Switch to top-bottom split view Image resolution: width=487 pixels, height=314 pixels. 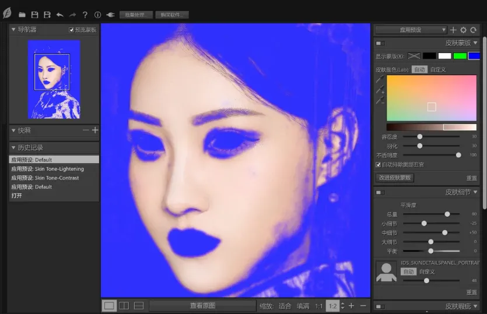[x=139, y=306]
